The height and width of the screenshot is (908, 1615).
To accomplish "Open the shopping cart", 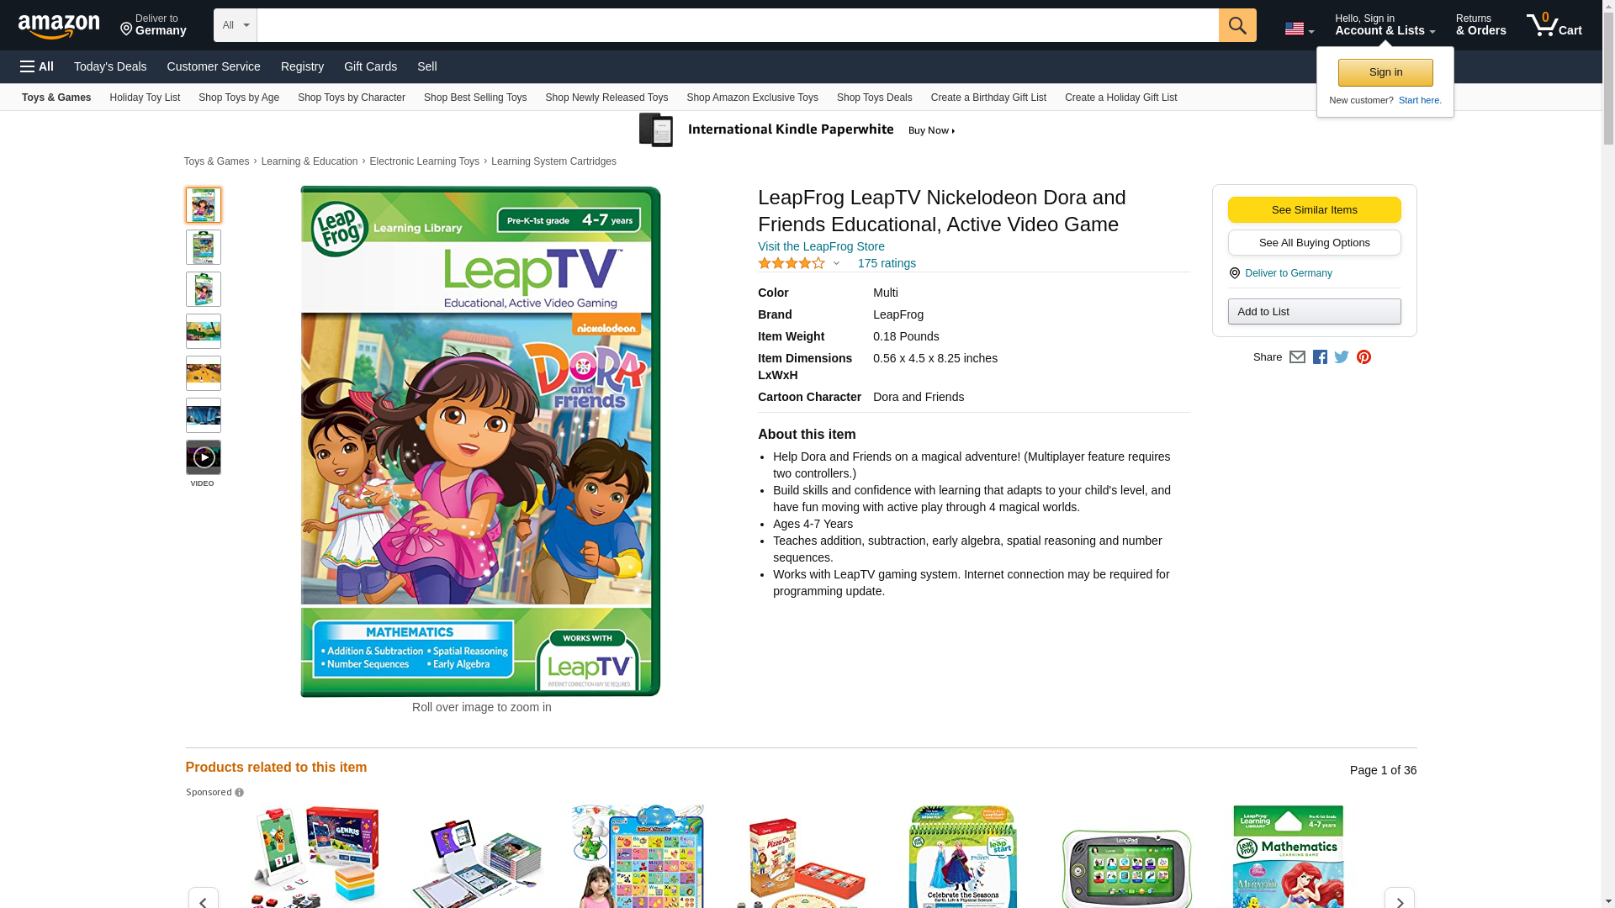I will click(x=1554, y=25).
